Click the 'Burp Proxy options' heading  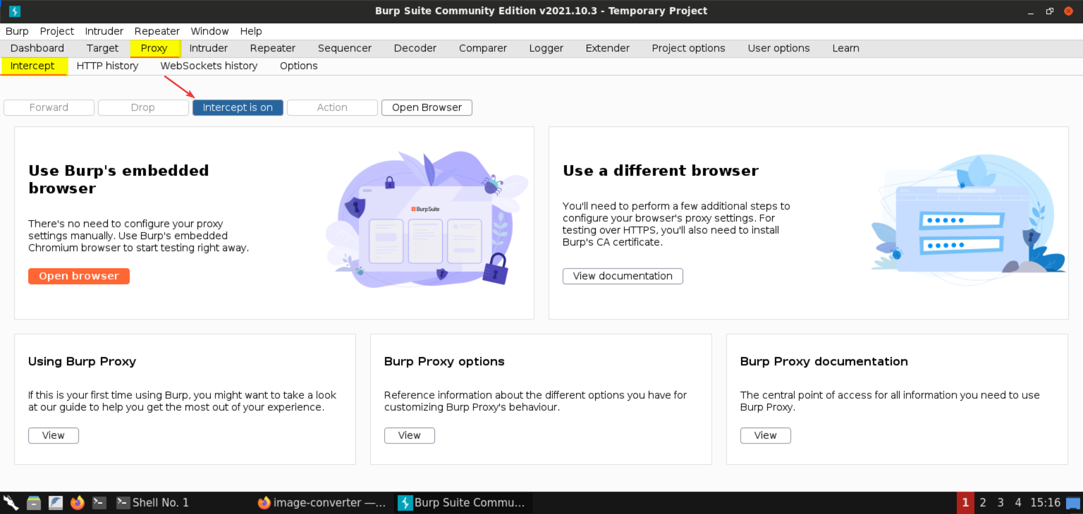[x=444, y=361]
